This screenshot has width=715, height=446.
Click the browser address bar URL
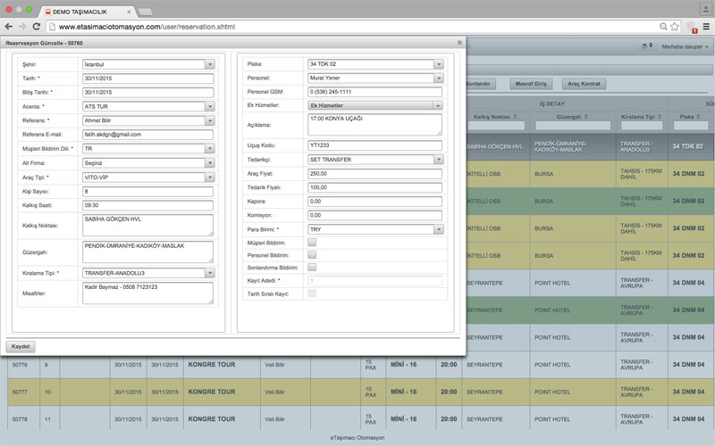[x=147, y=27]
